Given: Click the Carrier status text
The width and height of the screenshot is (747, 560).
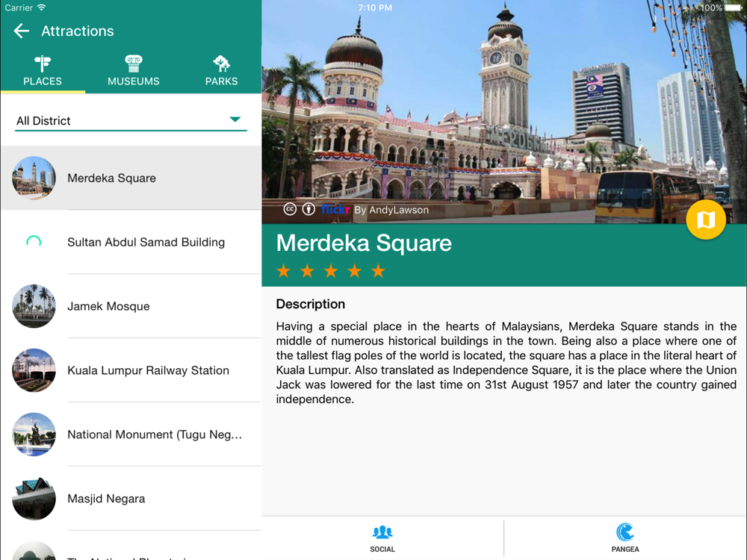Looking at the screenshot, I should coord(19,7).
